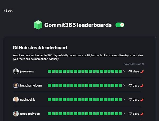The image size is (159, 121).
Task: Select the poppacalypse username
Action: point(30,114)
